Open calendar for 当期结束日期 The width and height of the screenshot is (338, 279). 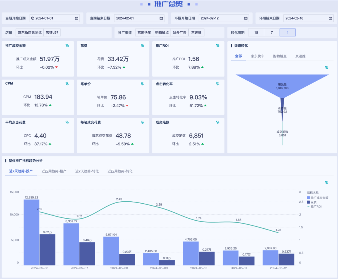point(161,18)
